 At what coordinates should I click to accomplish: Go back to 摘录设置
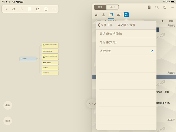click(105, 25)
